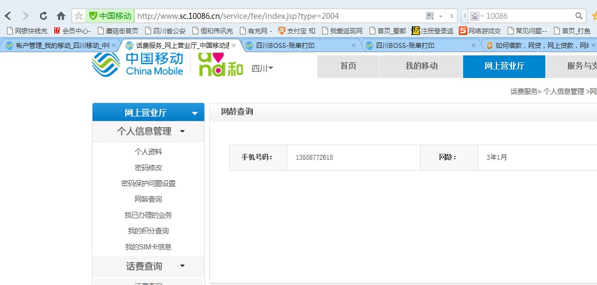Open 密码保护问题设置 in the sidebar
Viewport: 597px width, 285px height.
[148, 184]
